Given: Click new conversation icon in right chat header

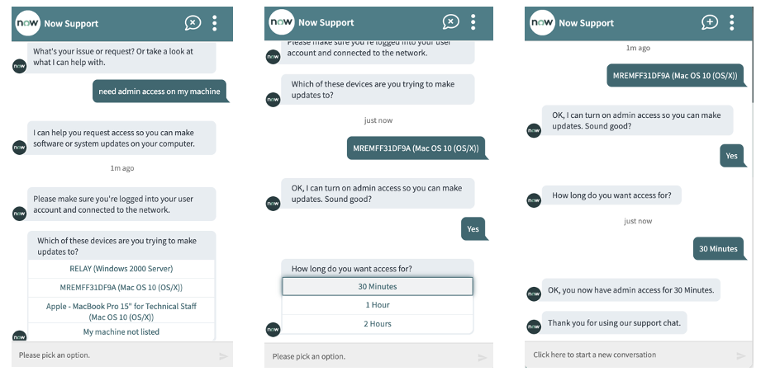Looking at the screenshot, I should click(710, 22).
